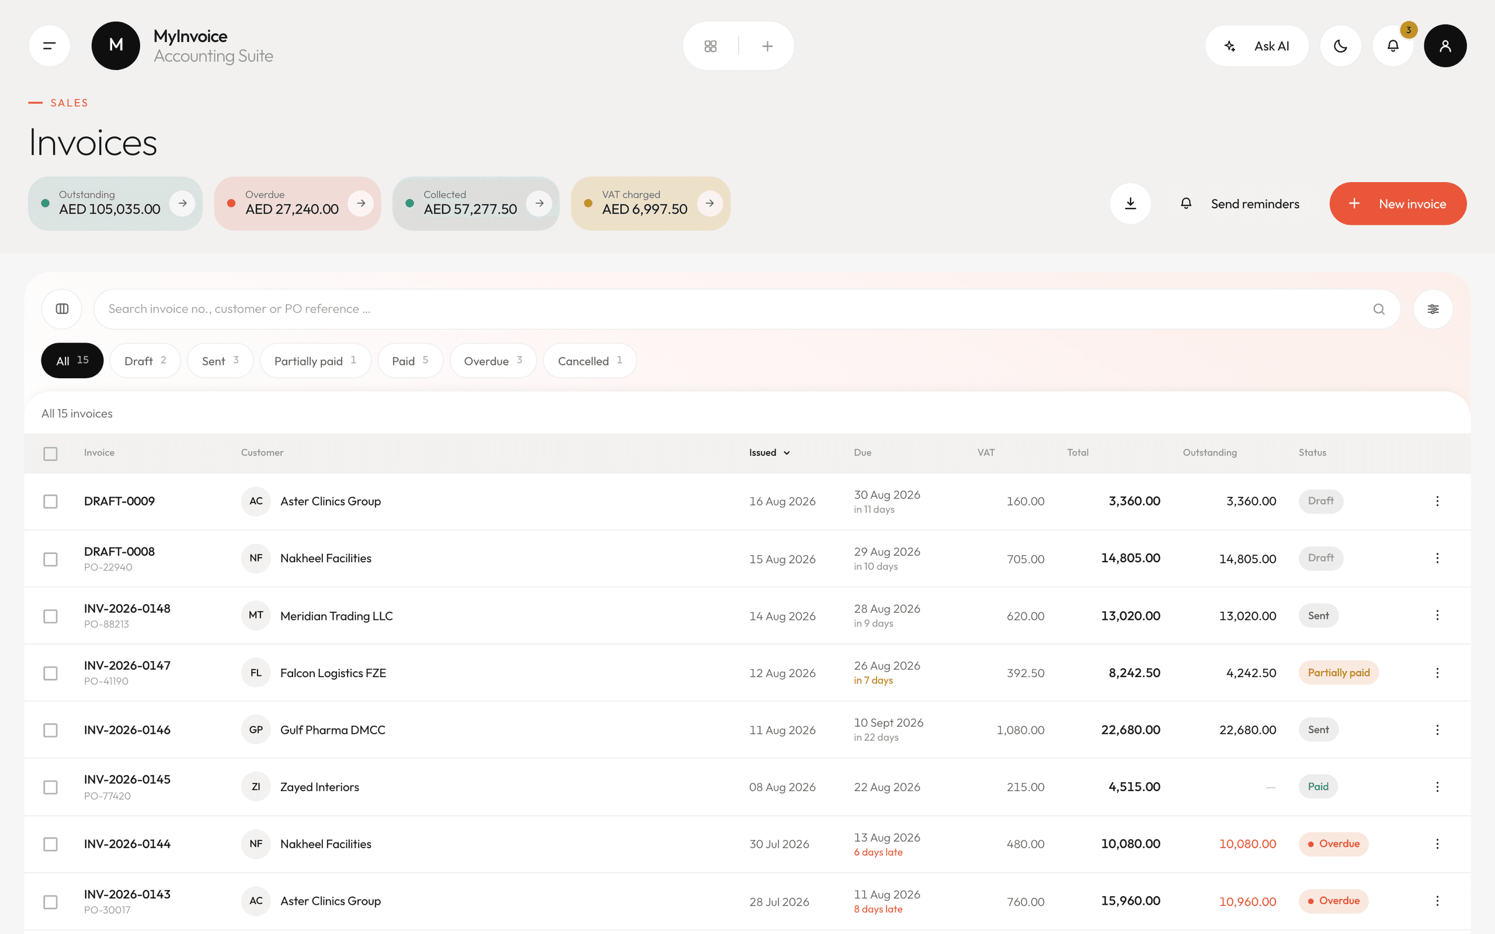
Task: Toggle dark mode moon icon
Action: pyautogui.click(x=1341, y=46)
